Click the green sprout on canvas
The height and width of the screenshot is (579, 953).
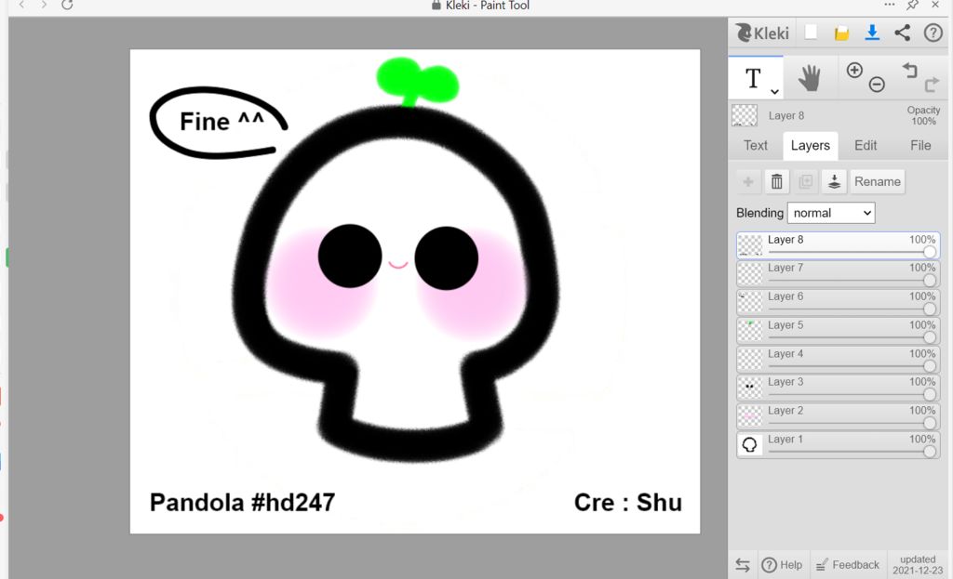click(417, 82)
